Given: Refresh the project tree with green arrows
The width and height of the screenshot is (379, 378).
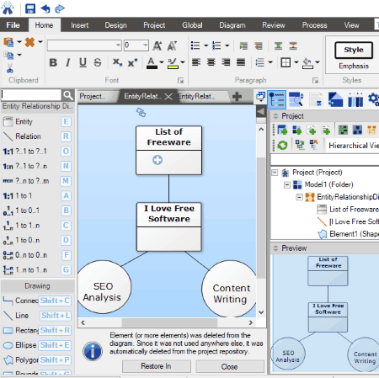Looking at the screenshot, I should point(282,145).
